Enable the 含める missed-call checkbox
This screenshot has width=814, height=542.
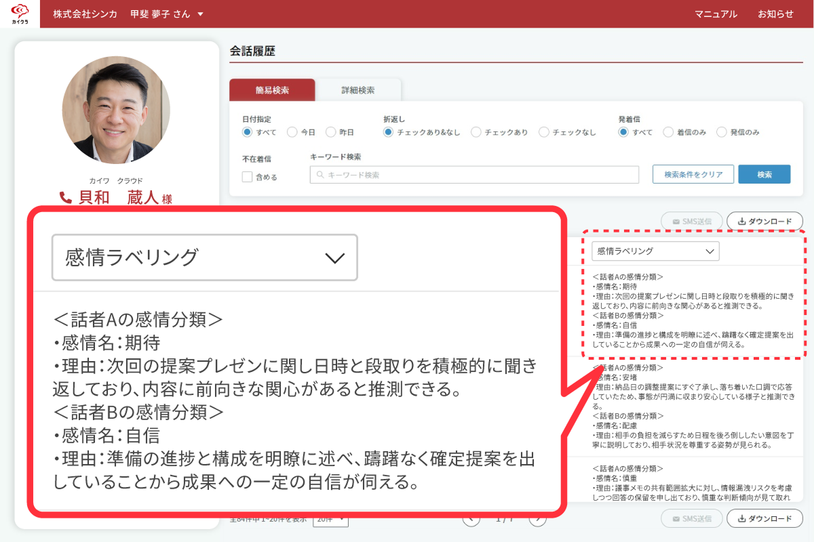(x=248, y=177)
